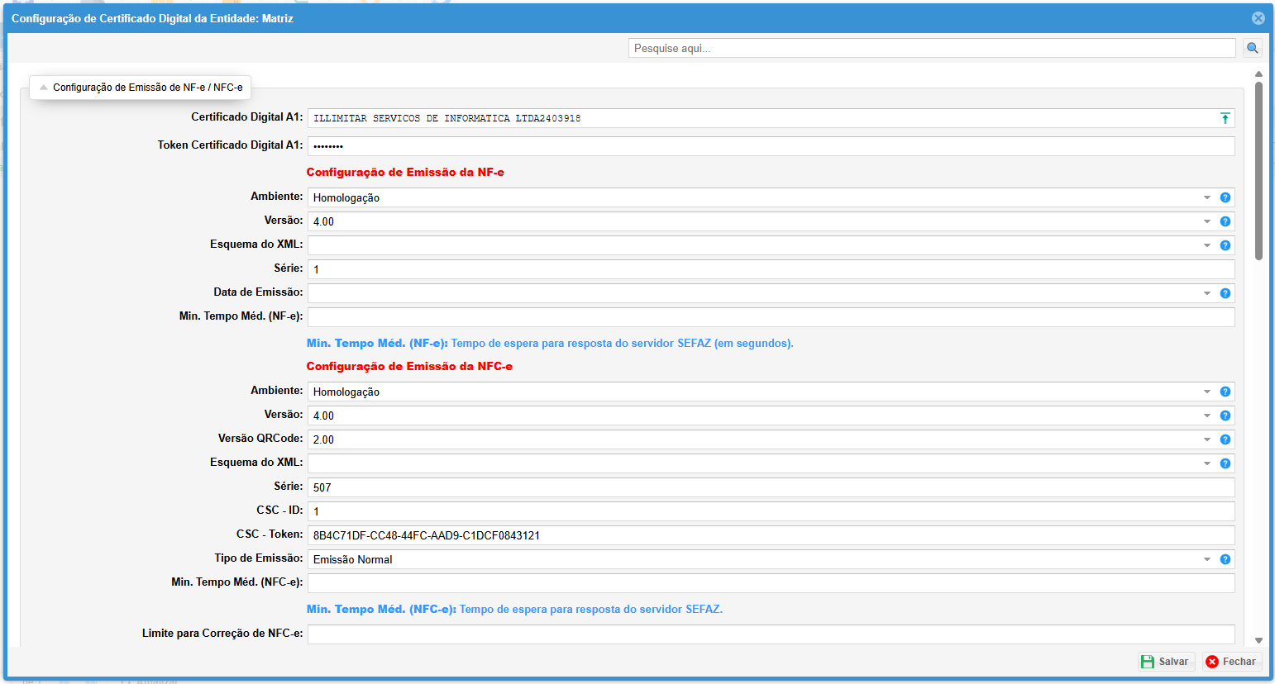Expand the Tipo de Emissão dropdown

coord(1206,559)
